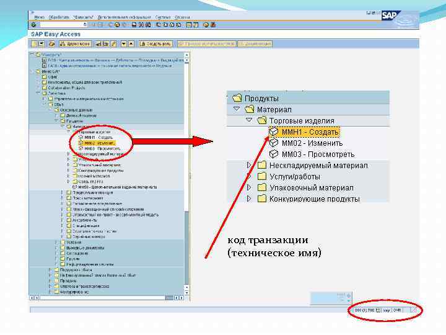This screenshot has height=335, width=446.
Task: Click the sap server name in status bar
Action: (x=386, y=310)
